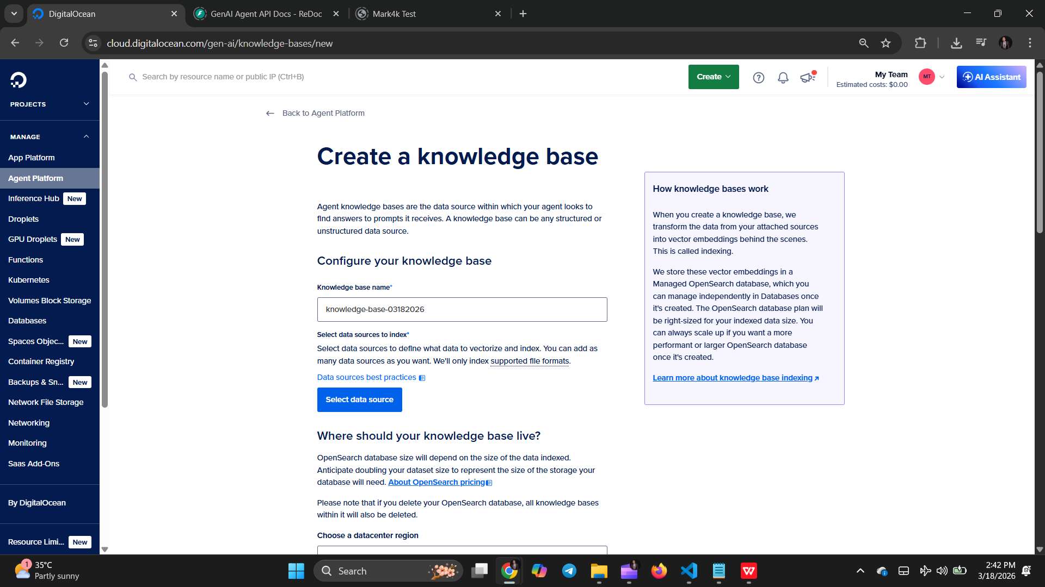The height and width of the screenshot is (587, 1045).
Task: Expand the Create dropdown button
Action: [x=713, y=77]
